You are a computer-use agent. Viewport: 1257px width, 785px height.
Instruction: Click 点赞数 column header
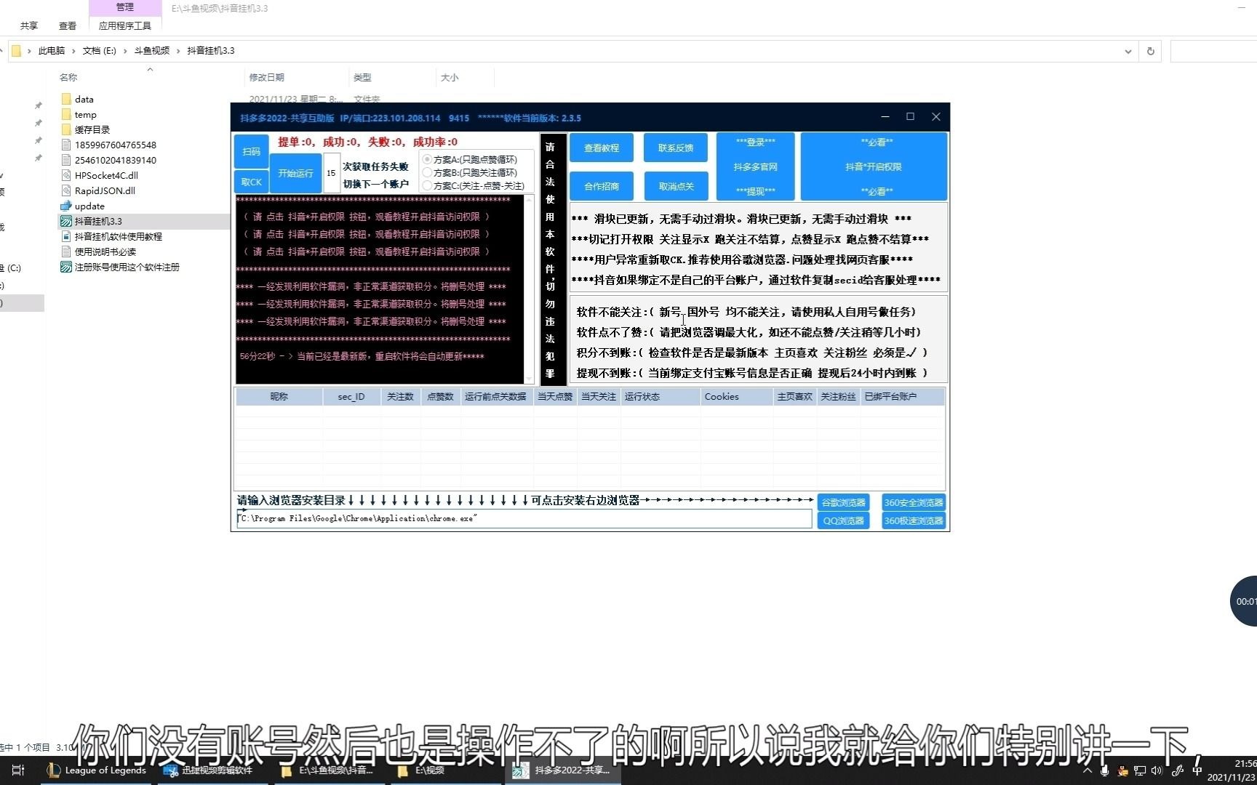440,397
